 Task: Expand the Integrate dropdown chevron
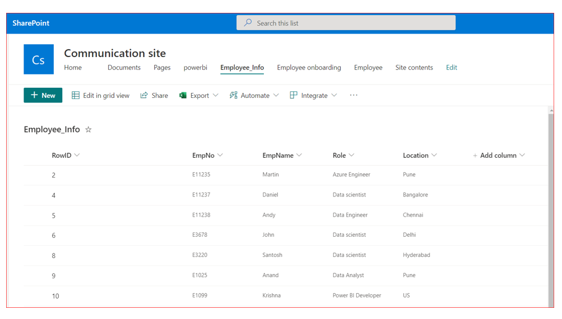point(334,95)
